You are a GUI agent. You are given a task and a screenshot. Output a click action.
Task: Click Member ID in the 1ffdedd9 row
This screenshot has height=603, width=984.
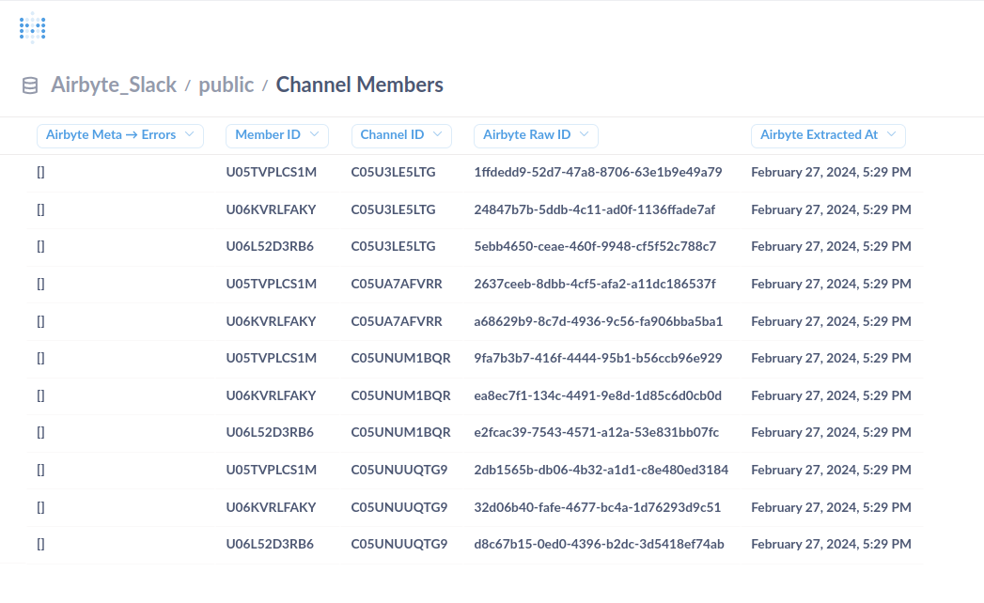click(x=271, y=172)
